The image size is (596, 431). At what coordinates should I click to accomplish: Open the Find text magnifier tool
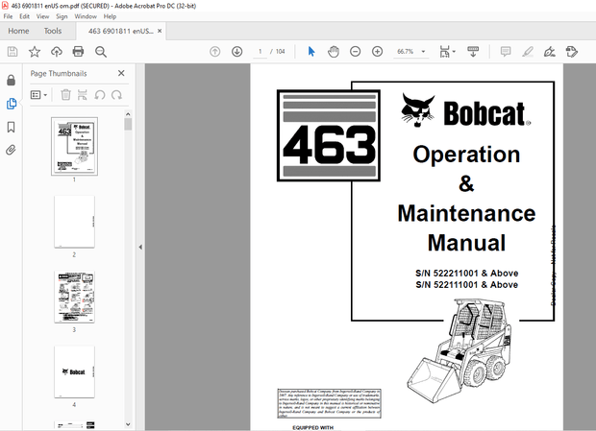(x=101, y=52)
